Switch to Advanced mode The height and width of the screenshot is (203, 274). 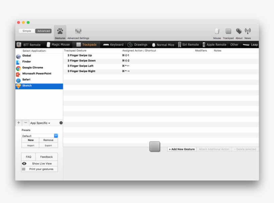(43, 31)
